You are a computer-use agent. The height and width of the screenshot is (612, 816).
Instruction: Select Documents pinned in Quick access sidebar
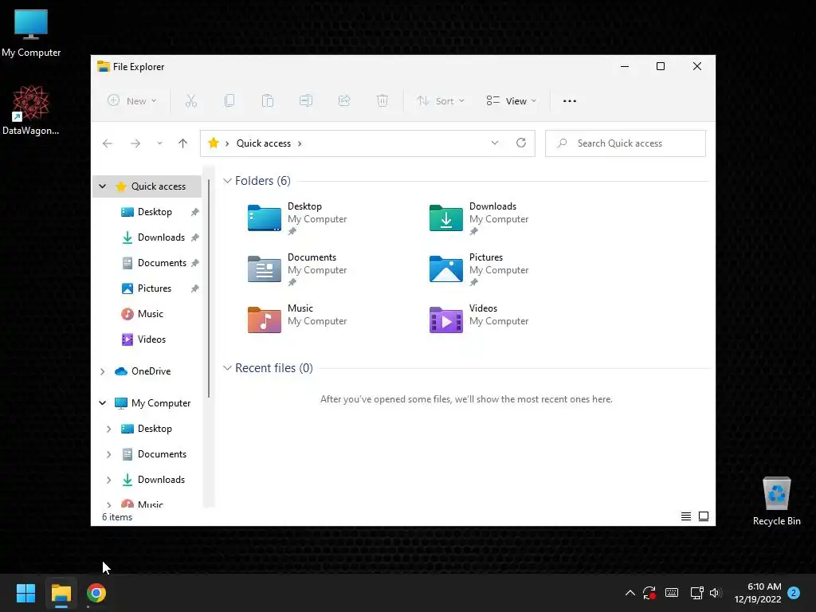[x=162, y=263]
